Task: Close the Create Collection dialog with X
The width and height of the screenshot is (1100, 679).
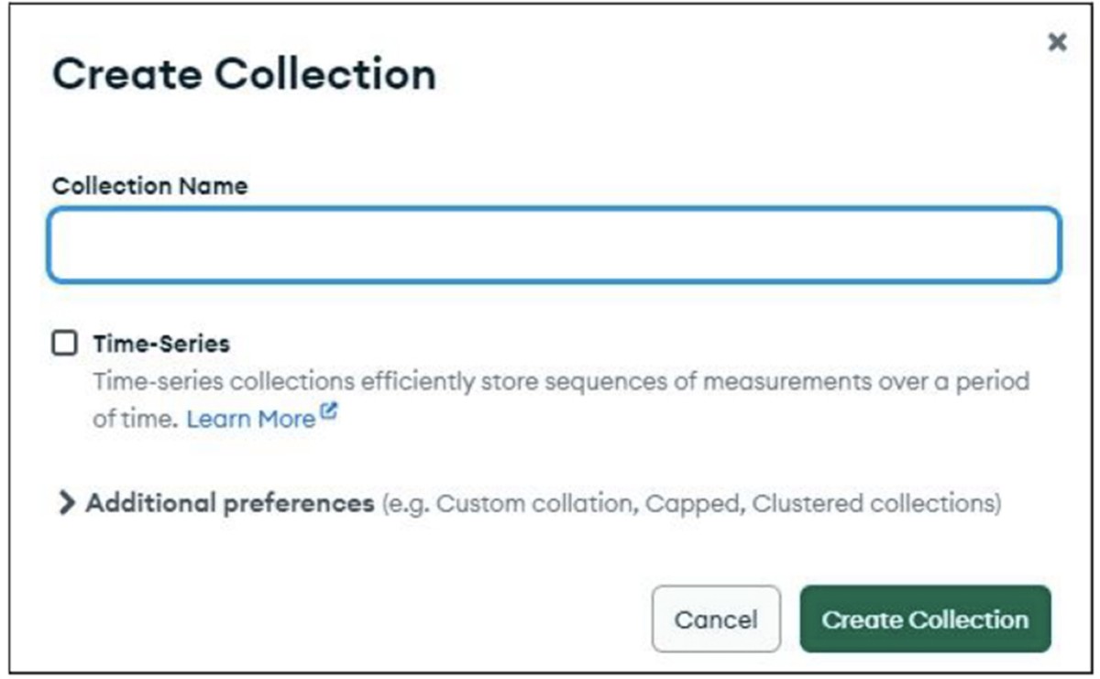Action: click(1057, 42)
